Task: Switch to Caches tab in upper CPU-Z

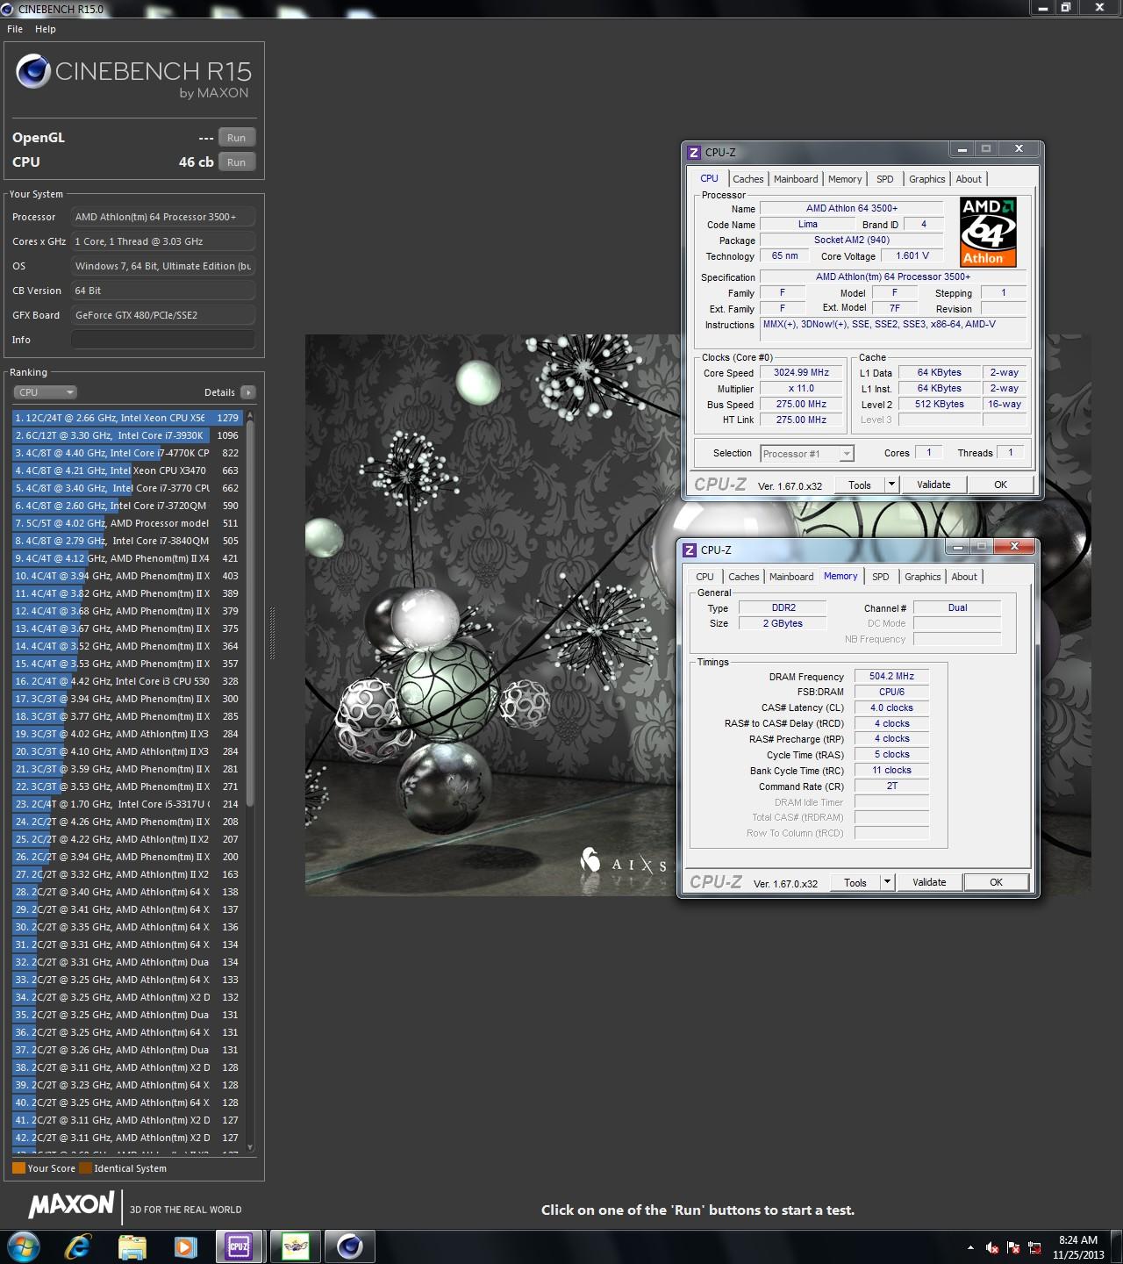Action: click(748, 179)
